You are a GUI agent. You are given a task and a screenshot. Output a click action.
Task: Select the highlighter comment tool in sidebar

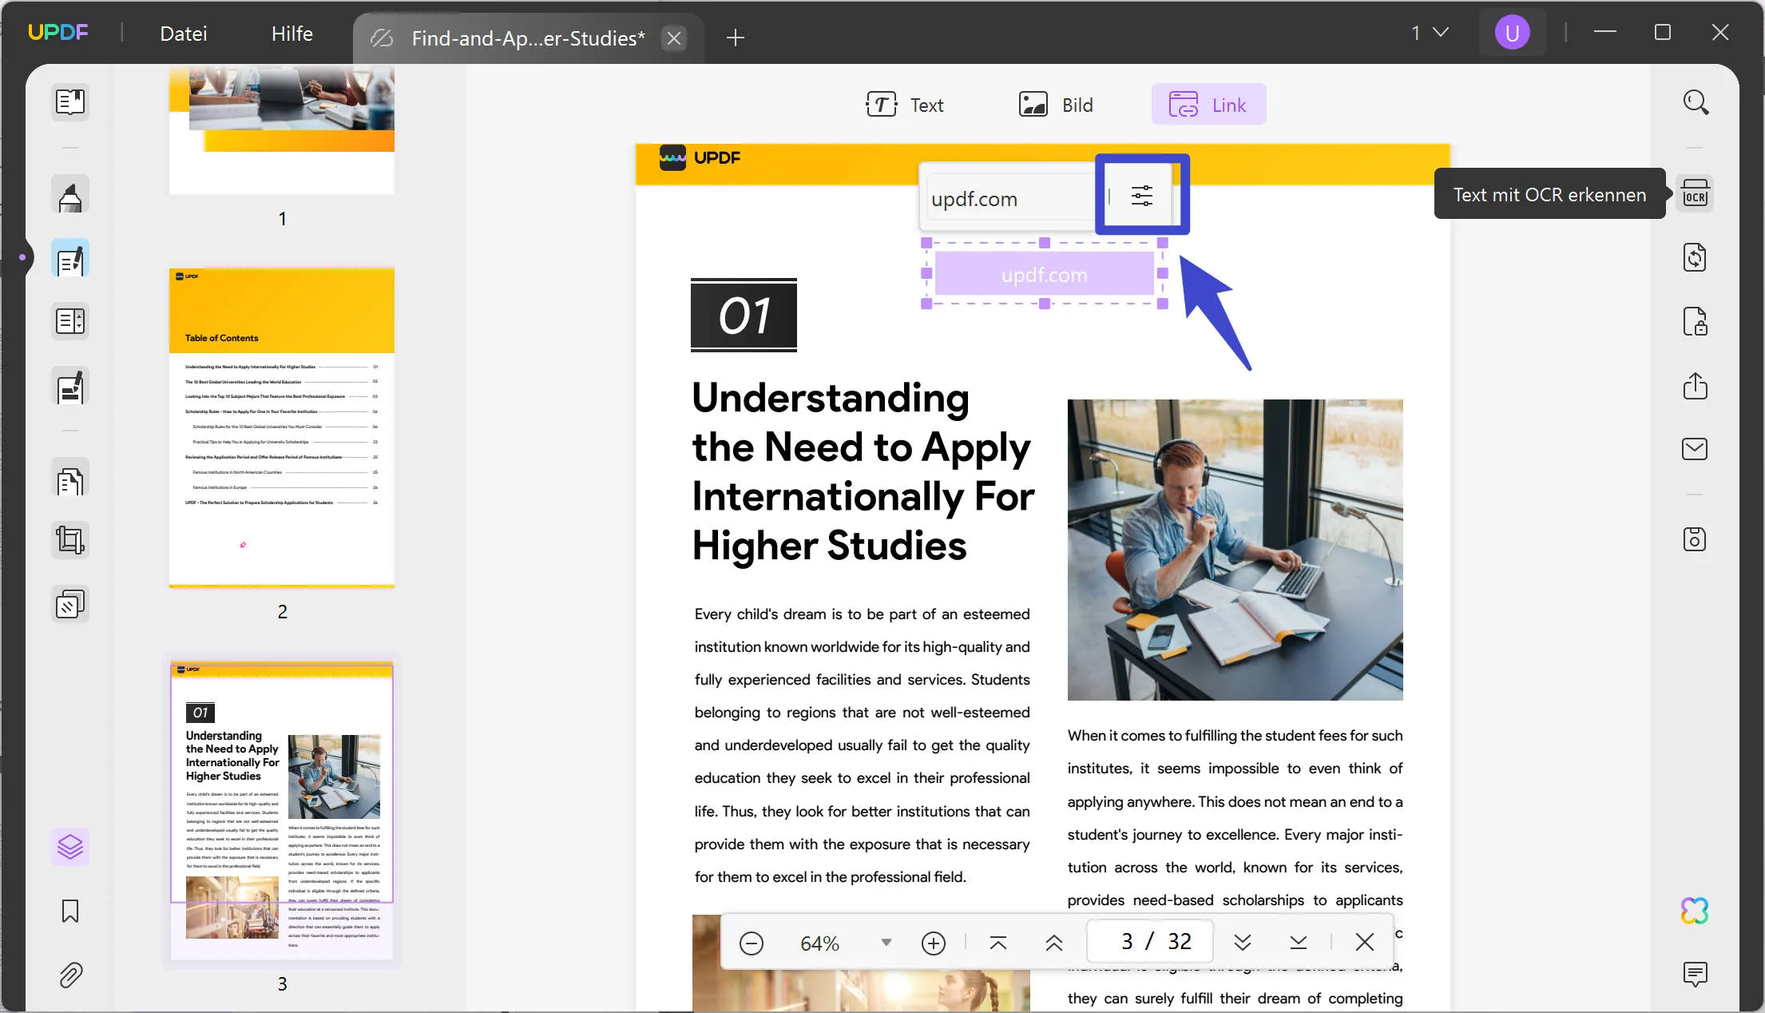coord(70,197)
